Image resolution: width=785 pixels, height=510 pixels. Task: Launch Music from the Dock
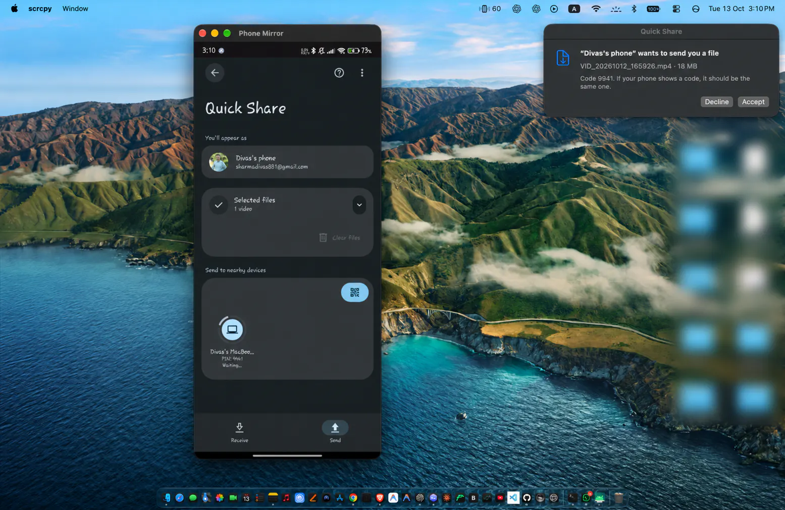pyautogui.click(x=286, y=498)
